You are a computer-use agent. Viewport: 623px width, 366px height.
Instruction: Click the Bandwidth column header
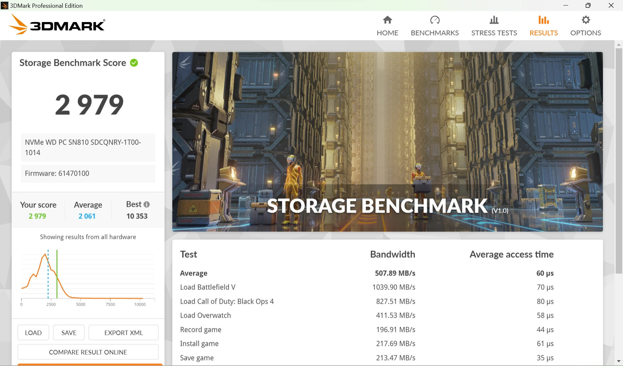pos(393,254)
